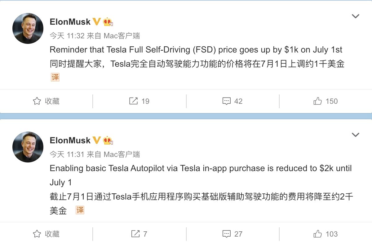Favorite the Autopilot in-app purchase post

click(46, 234)
